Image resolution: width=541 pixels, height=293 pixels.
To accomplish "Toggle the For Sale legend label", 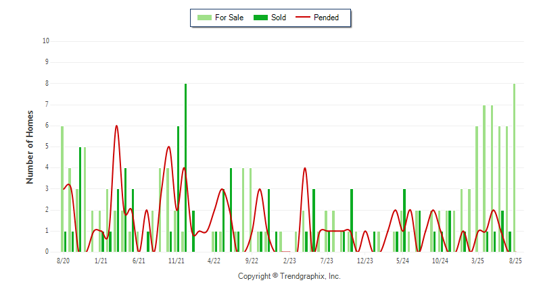I will (x=229, y=18).
